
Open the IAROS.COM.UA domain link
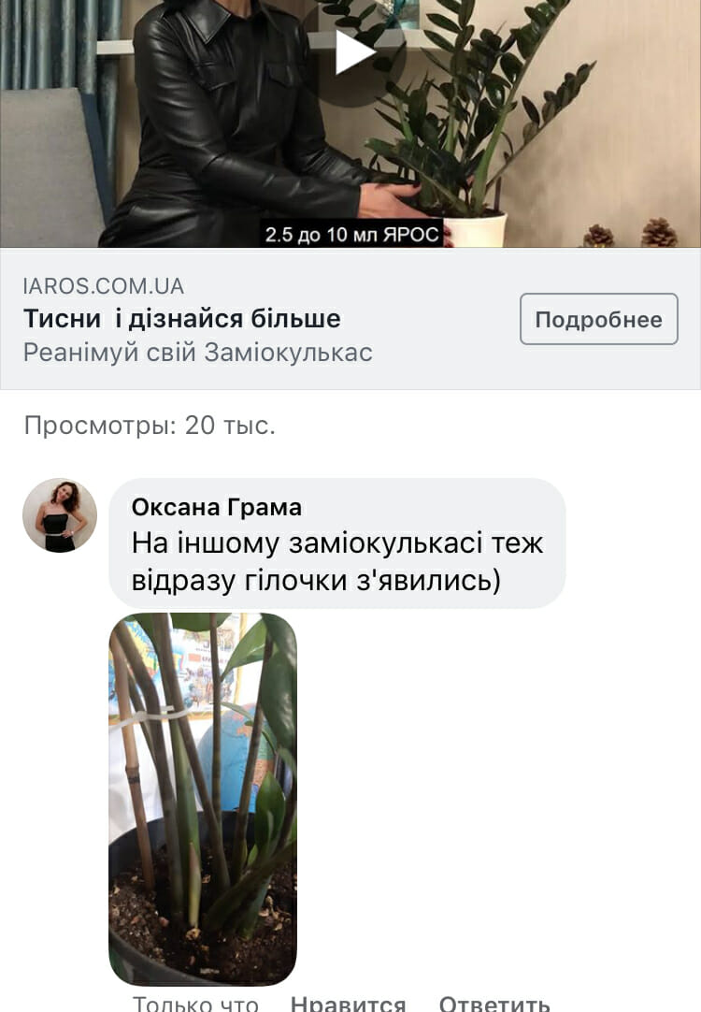(103, 286)
